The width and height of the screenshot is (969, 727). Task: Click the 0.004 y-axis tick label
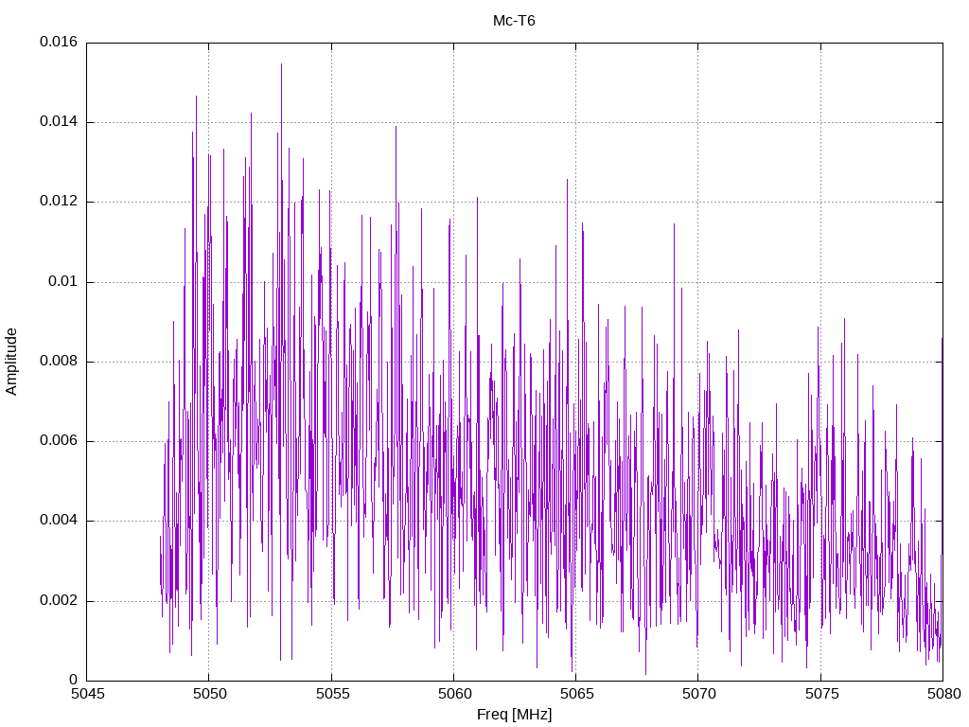click(x=59, y=521)
